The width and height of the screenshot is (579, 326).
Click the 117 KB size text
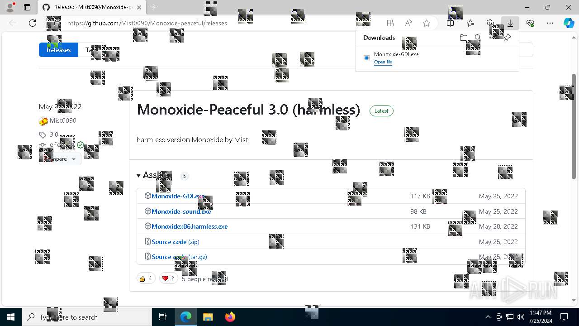click(x=420, y=196)
